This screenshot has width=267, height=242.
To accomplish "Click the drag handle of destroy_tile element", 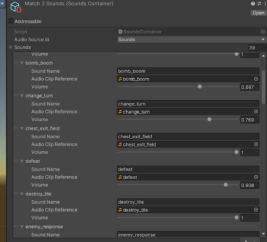I will (x=16, y=193).
